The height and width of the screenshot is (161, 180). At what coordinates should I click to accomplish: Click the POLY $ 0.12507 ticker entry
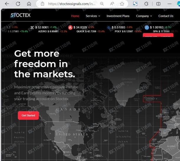point(128,31)
